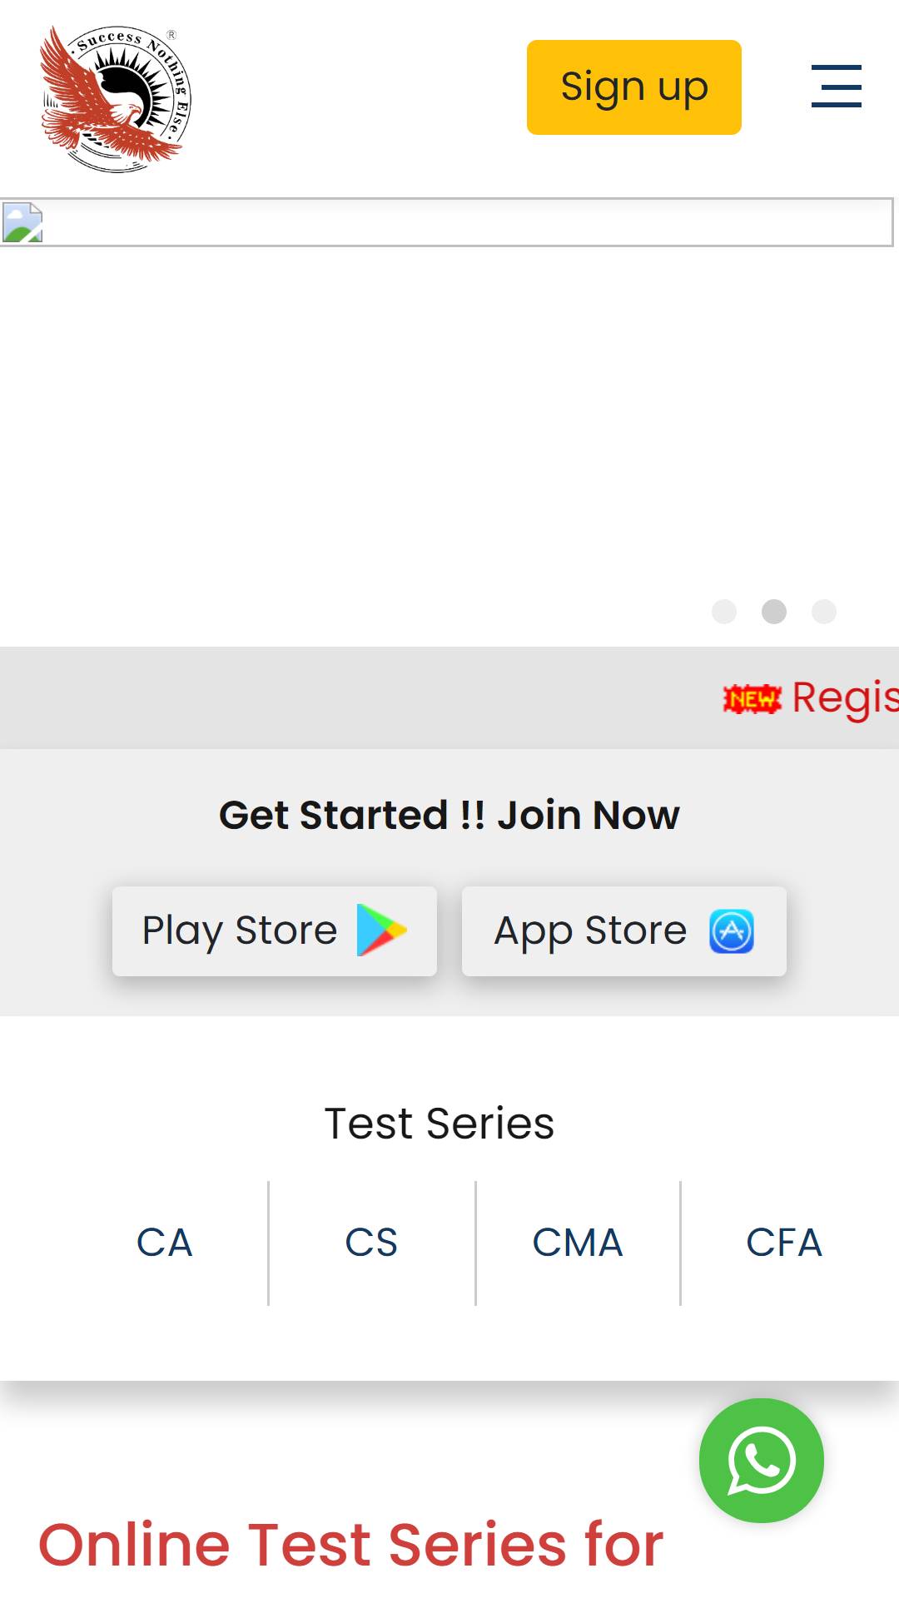
Task: Click the broken image placeholder icon
Action: tap(22, 222)
